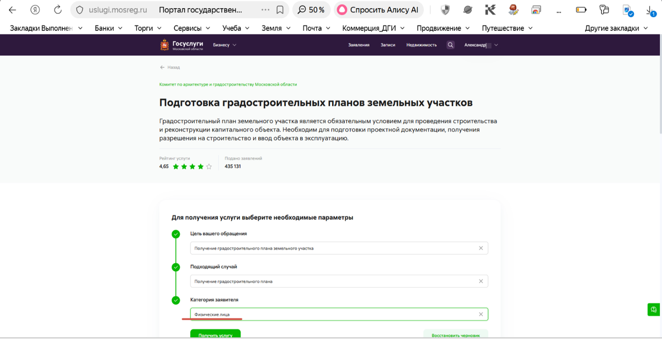Open the Александр account menu
The image size is (662, 339).
[481, 45]
